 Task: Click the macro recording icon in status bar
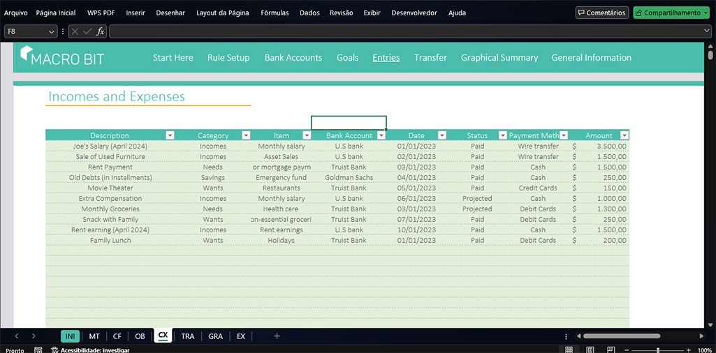38,350
